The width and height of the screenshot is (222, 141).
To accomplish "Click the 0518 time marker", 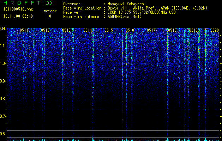I will coord(172,30).
